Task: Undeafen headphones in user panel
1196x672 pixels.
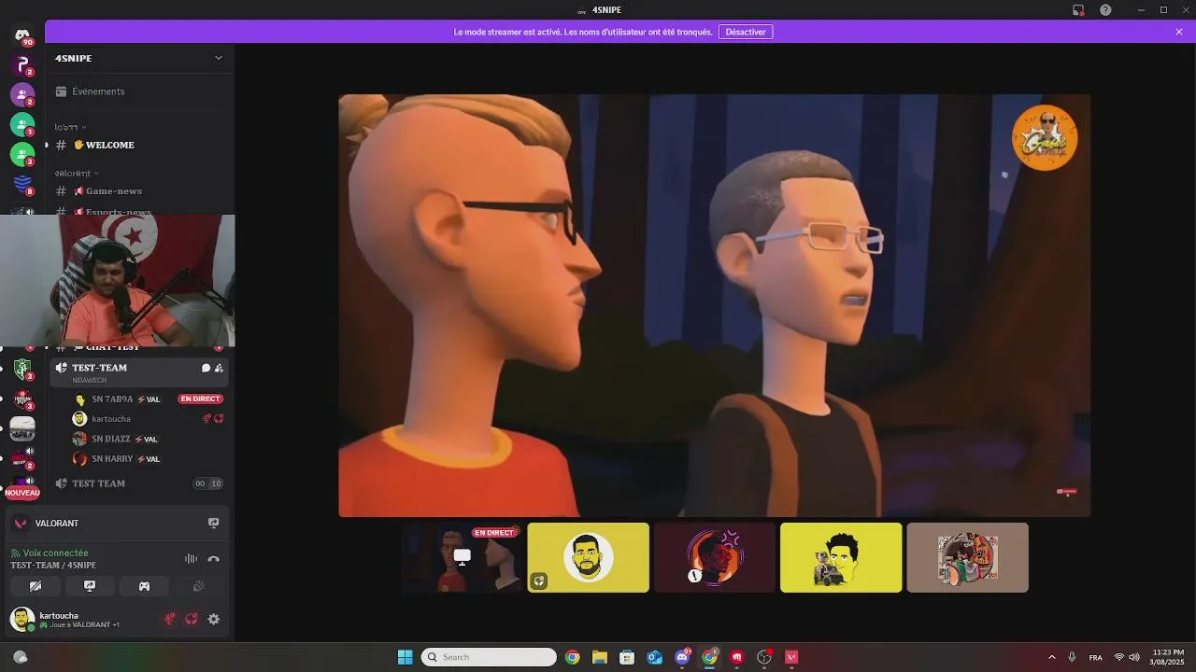Action: click(x=192, y=619)
